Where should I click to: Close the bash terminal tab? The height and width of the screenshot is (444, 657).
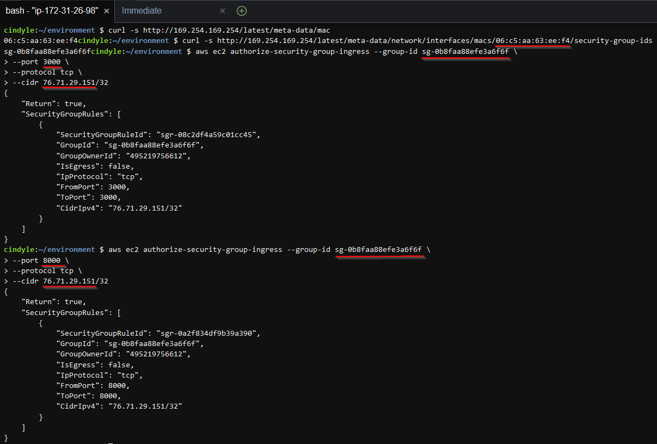(106, 11)
